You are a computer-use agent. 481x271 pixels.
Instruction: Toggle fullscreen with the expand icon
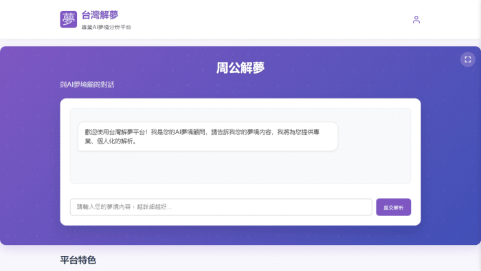[467, 60]
